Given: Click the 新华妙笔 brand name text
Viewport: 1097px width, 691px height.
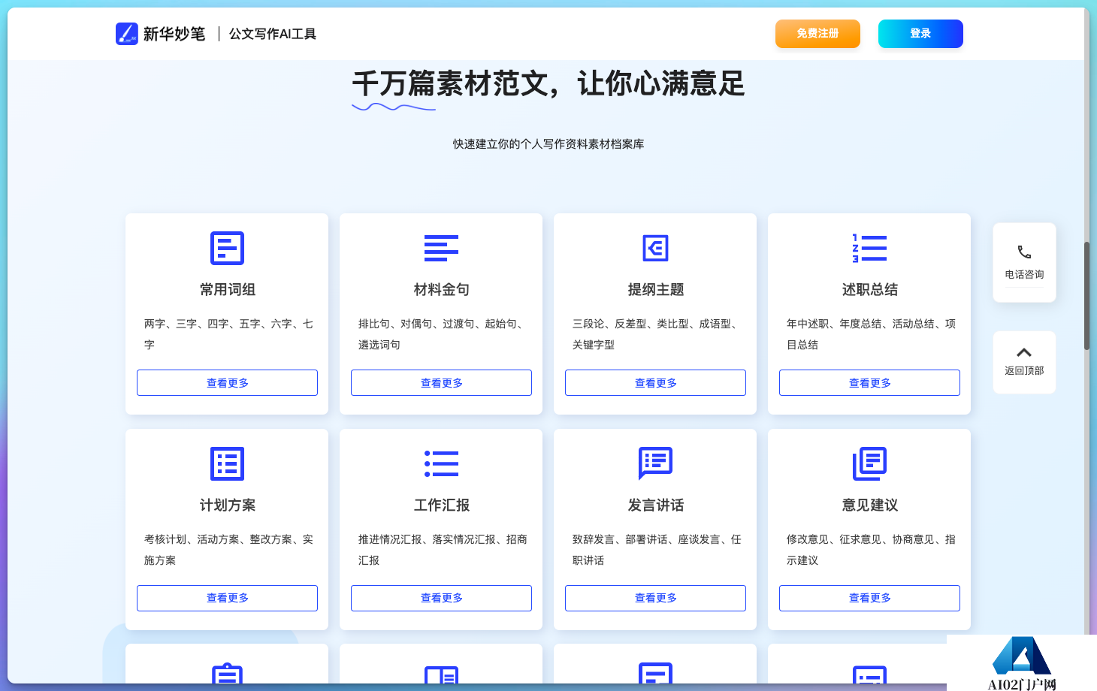Looking at the screenshot, I should 174,34.
